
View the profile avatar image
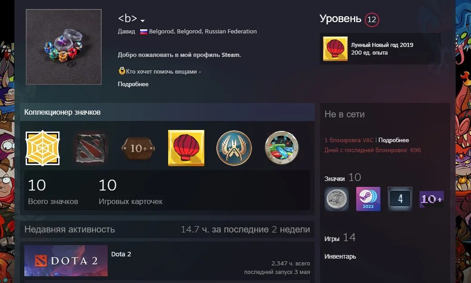tap(64, 47)
